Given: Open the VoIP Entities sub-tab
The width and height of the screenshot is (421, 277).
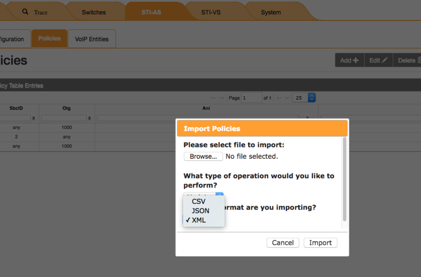Looking at the screenshot, I should [92, 39].
